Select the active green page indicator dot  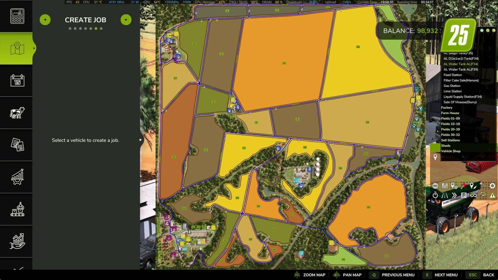coord(96,29)
